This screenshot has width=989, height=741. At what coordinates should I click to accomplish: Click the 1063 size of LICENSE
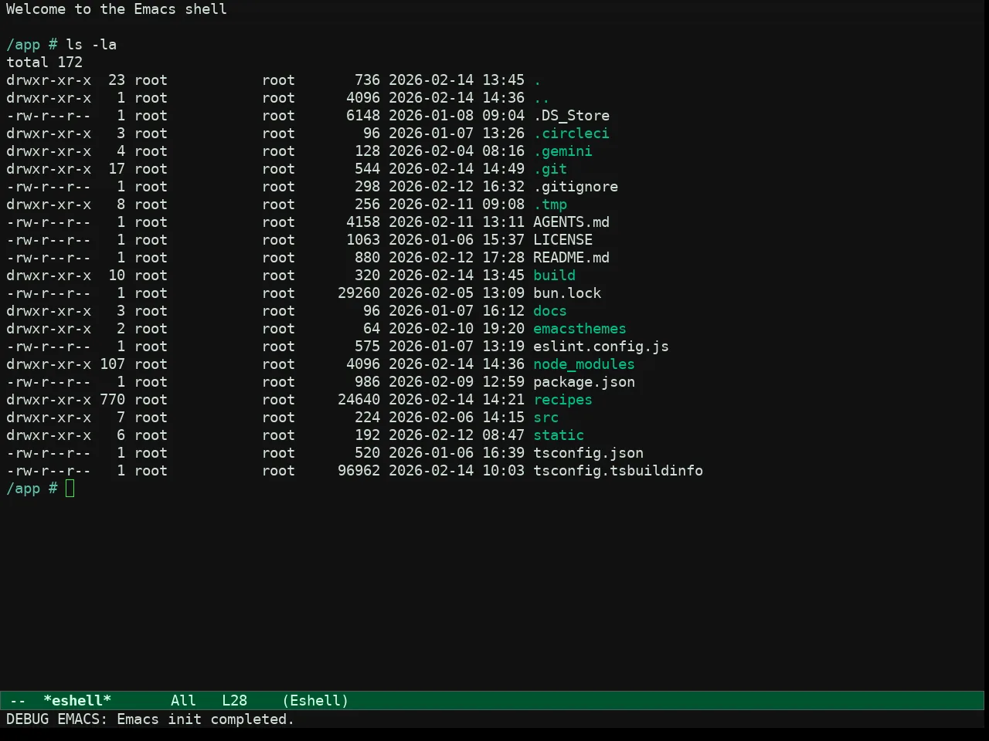point(363,240)
